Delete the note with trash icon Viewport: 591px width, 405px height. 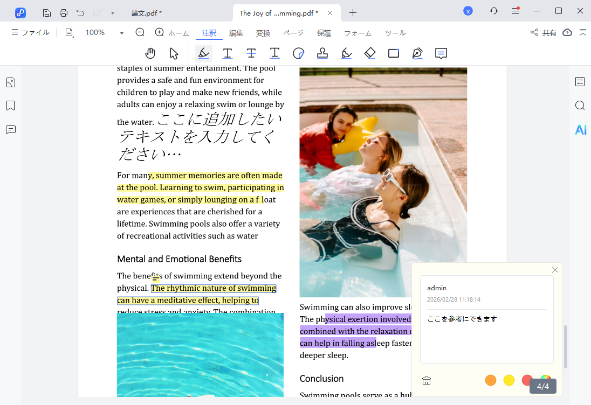point(427,380)
